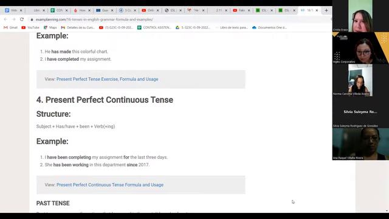The width and height of the screenshot is (389, 219).
Task: Click the page scrollbar down arrow
Action: [387, 211]
